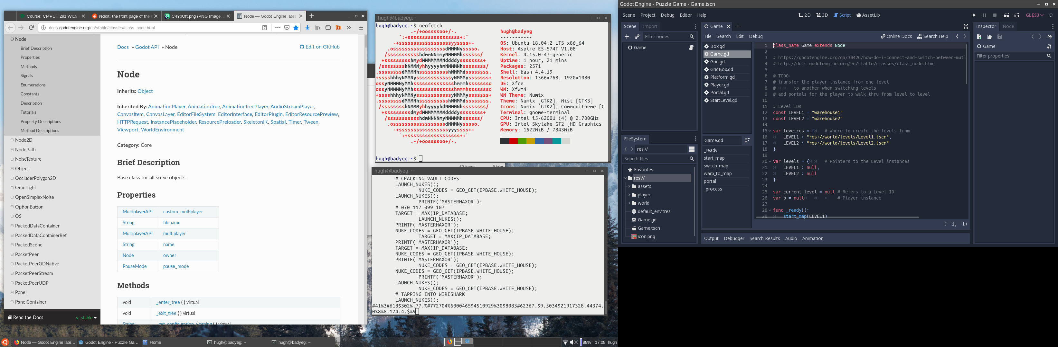Switch to the Import dock tab
The height and width of the screenshot is (347, 1058).
(650, 27)
